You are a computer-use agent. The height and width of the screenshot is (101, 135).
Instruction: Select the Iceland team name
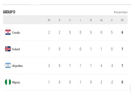coord(16,49)
